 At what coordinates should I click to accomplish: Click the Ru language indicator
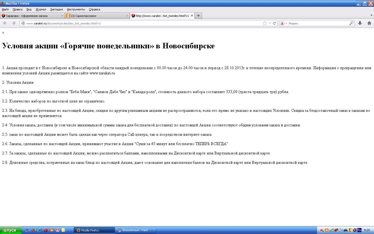click(359, 230)
